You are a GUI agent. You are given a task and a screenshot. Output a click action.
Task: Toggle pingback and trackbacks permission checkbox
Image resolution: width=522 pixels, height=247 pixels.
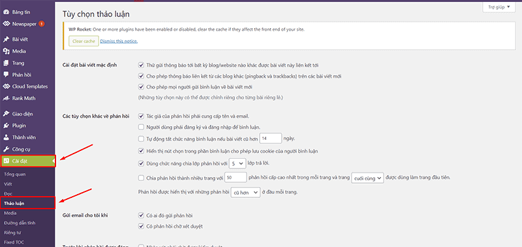141,76
